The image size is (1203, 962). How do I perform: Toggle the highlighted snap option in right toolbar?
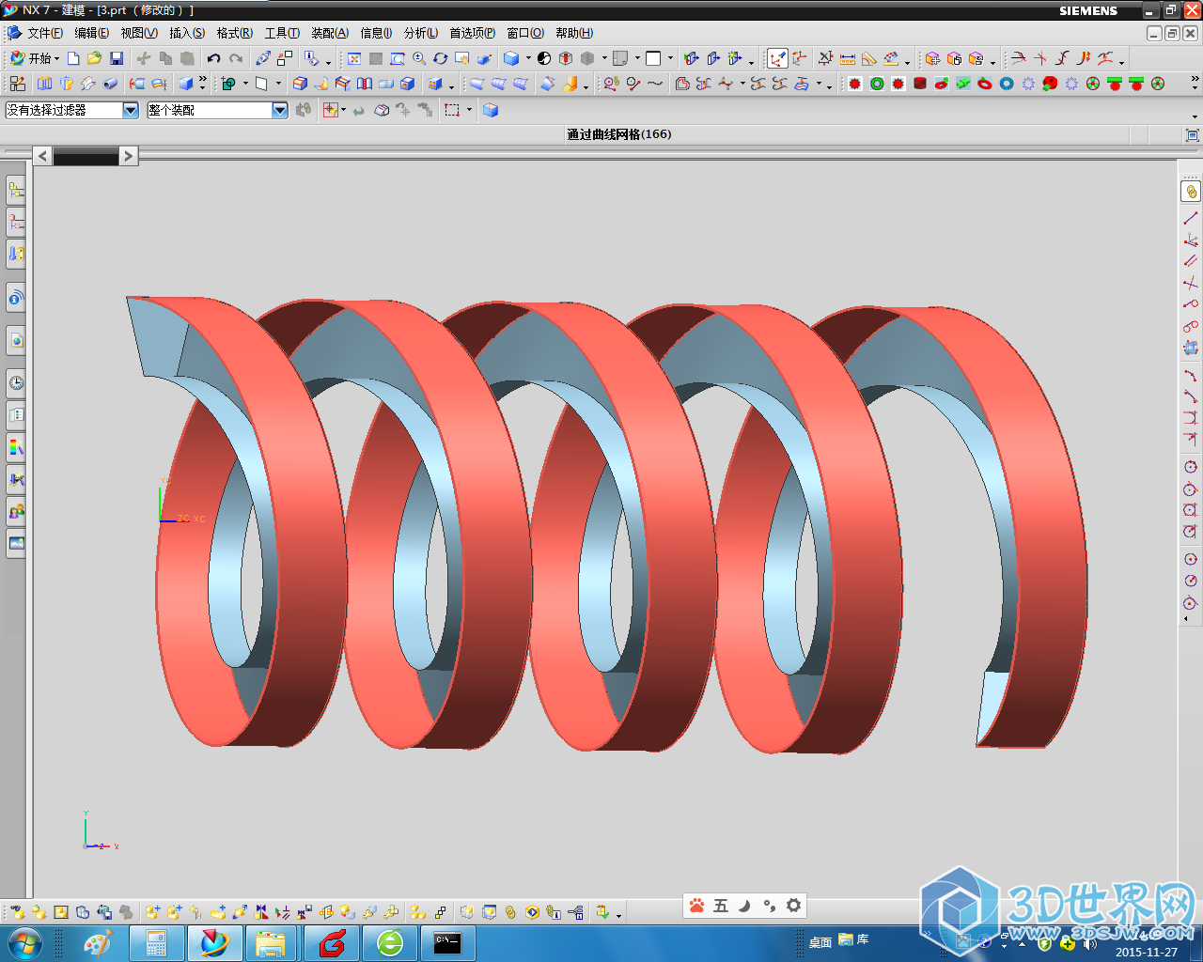pyautogui.click(x=1191, y=192)
